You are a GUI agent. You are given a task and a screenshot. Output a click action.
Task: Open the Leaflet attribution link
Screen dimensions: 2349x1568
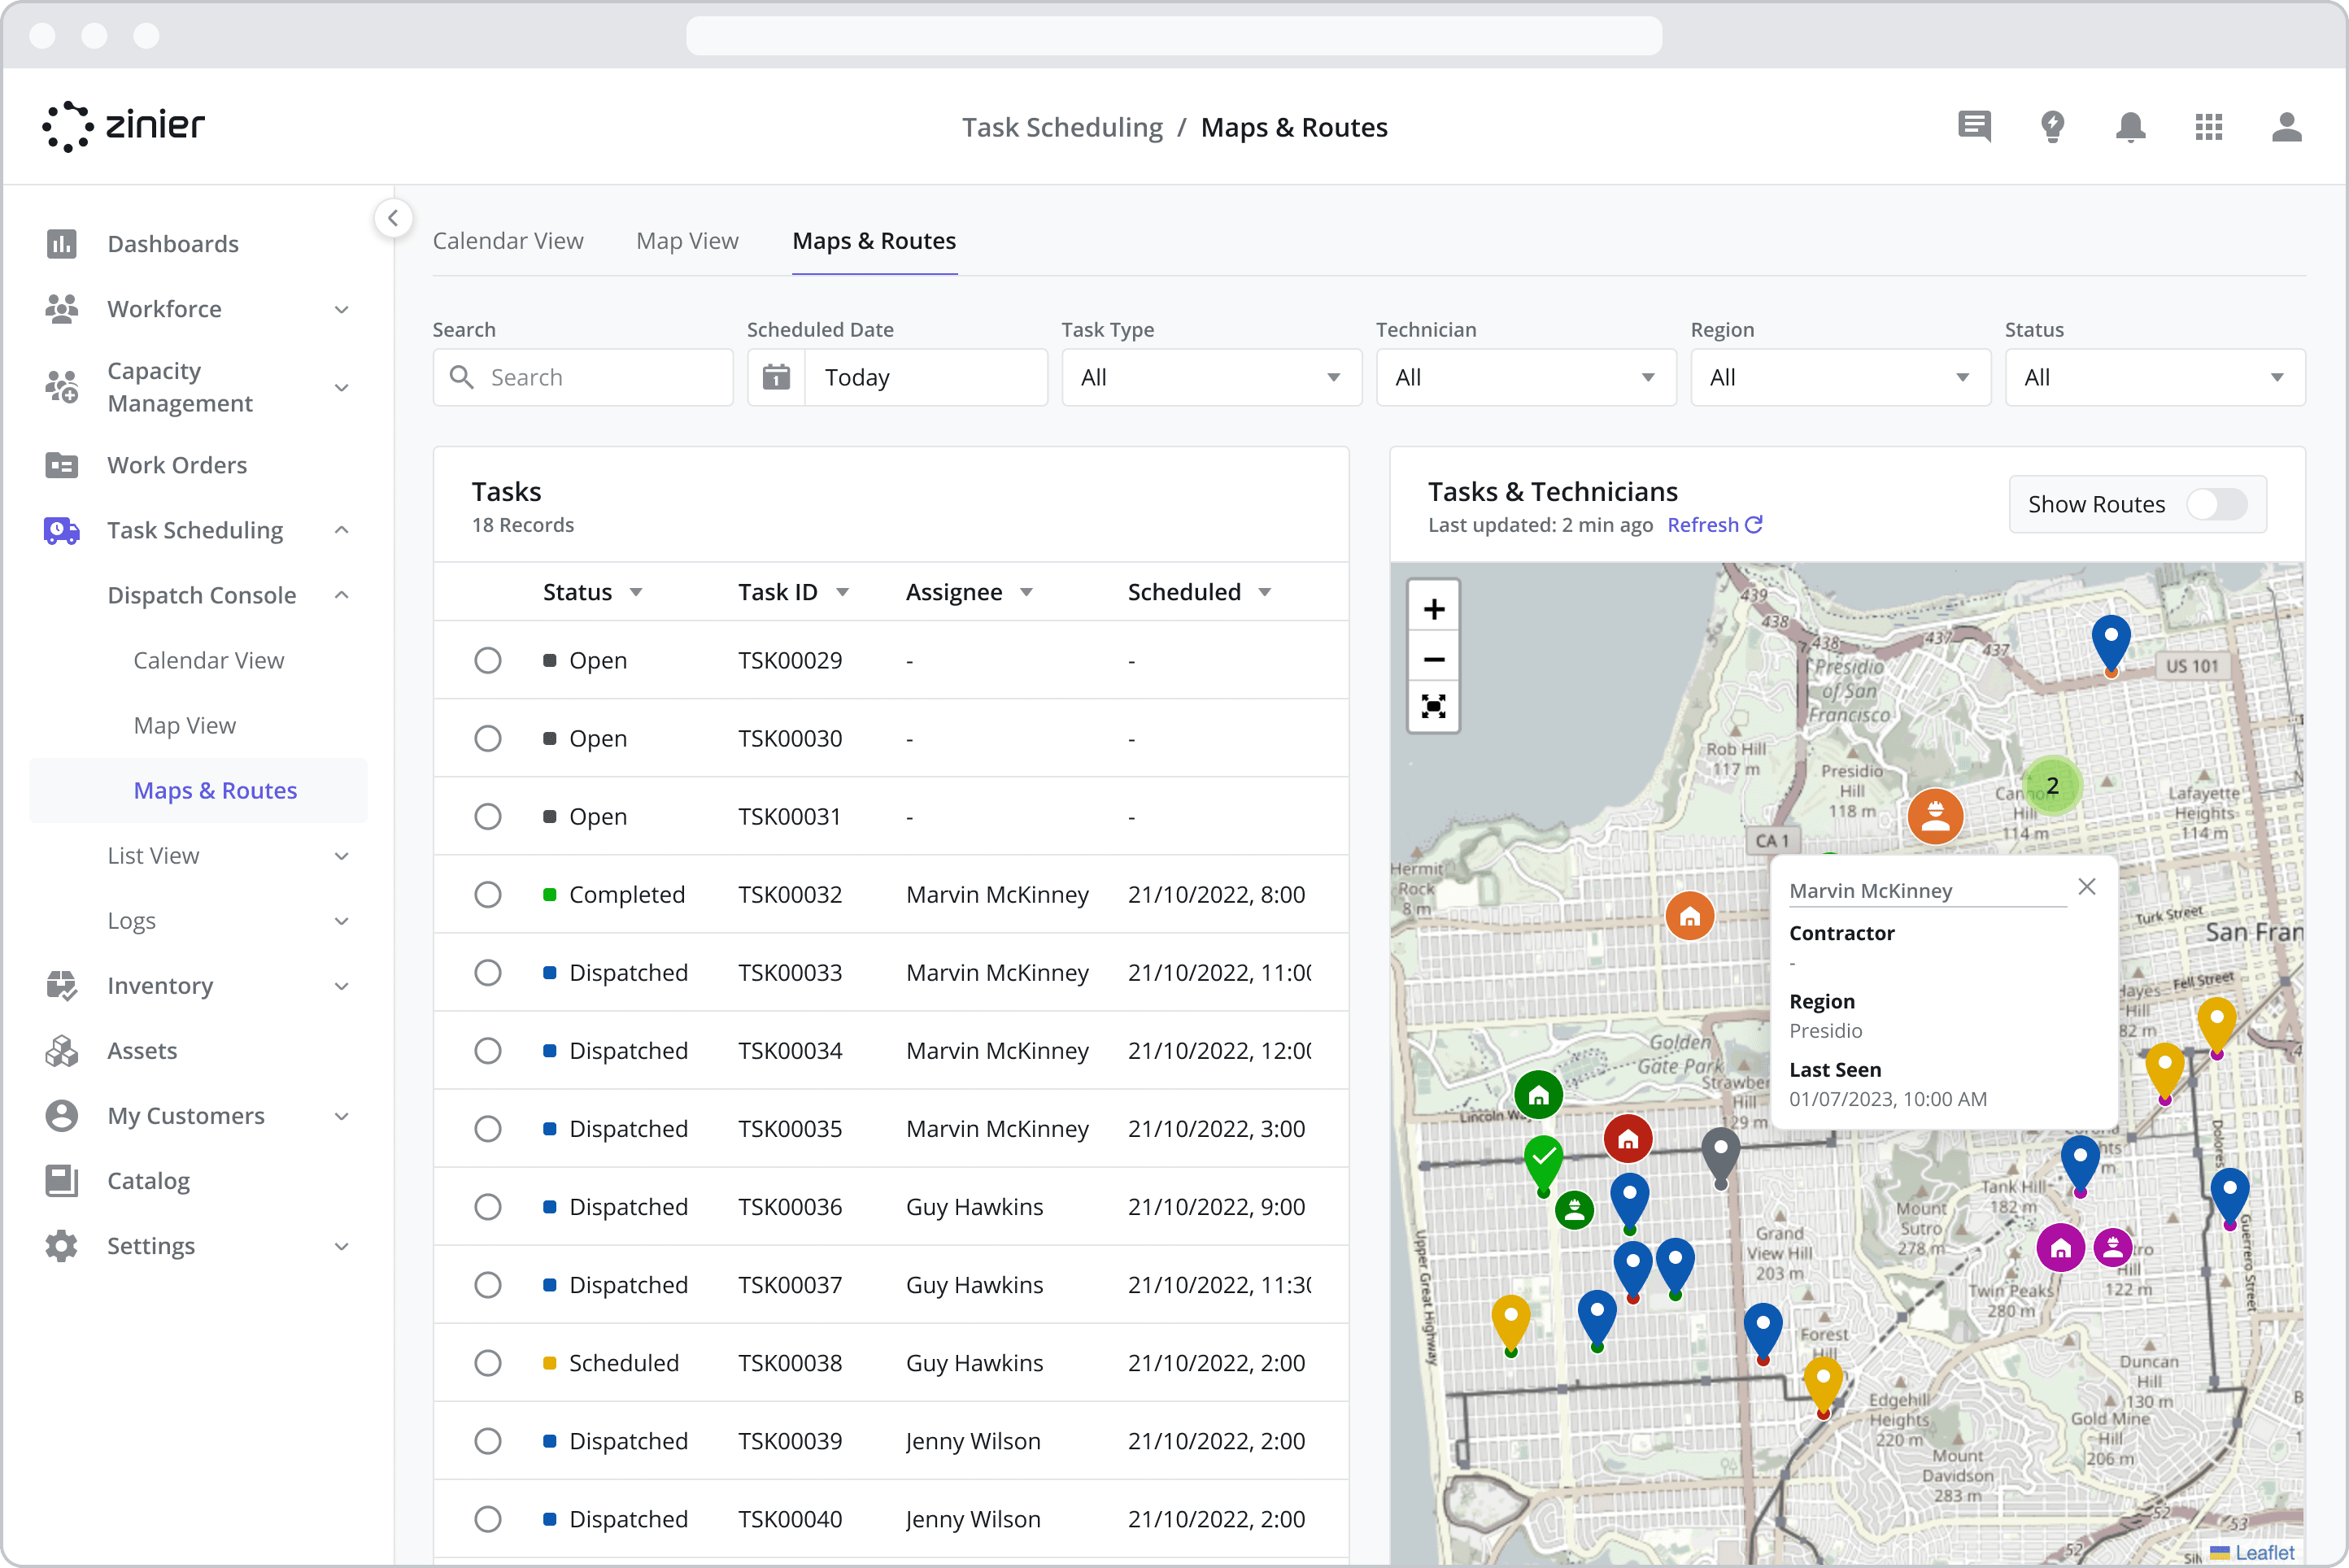point(2264,1552)
